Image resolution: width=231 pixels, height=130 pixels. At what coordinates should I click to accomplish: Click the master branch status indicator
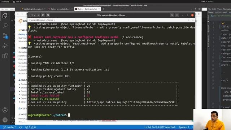(9, 127)
